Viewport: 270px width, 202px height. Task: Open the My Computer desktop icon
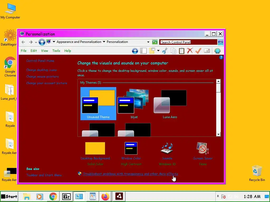pyautogui.click(x=10, y=11)
